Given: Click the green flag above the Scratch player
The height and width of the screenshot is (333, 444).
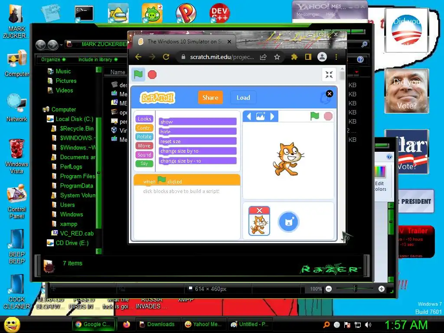Looking at the screenshot, I should [x=138, y=75].
